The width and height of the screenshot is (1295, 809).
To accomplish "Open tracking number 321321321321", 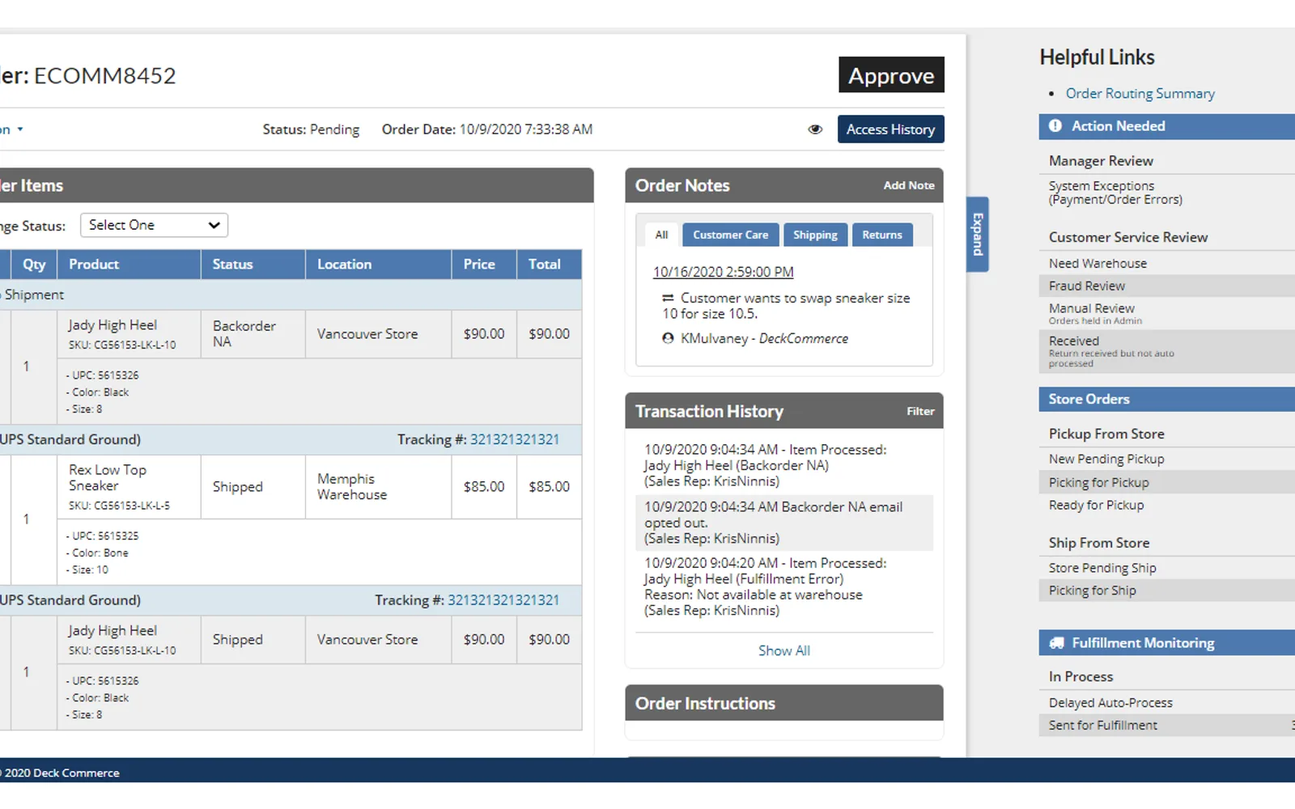I will click(x=515, y=439).
